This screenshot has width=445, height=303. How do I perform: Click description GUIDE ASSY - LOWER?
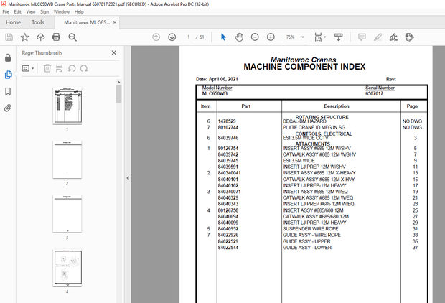[x=307, y=248]
